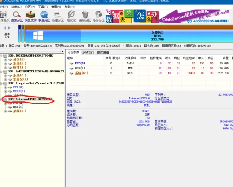Click the MSR partition block in disk map
This screenshot has height=187, width=233.
click(x=23, y=34)
